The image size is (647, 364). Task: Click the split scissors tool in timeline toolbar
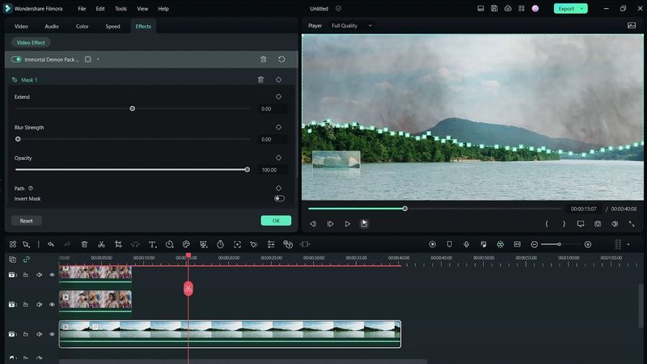pyautogui.click(x=101, y=244)
